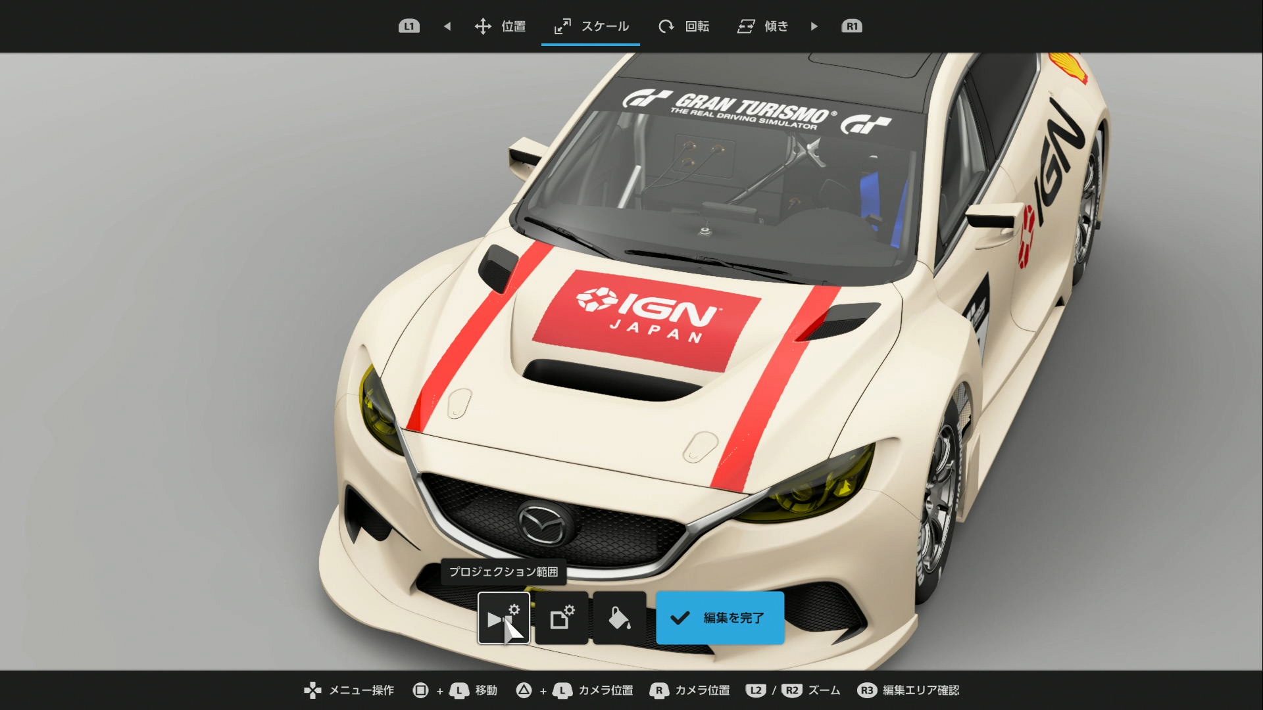Viewport: 1263px width, 710px height.
Task: Click the right arrow to next mode
Action: point(814,26)
